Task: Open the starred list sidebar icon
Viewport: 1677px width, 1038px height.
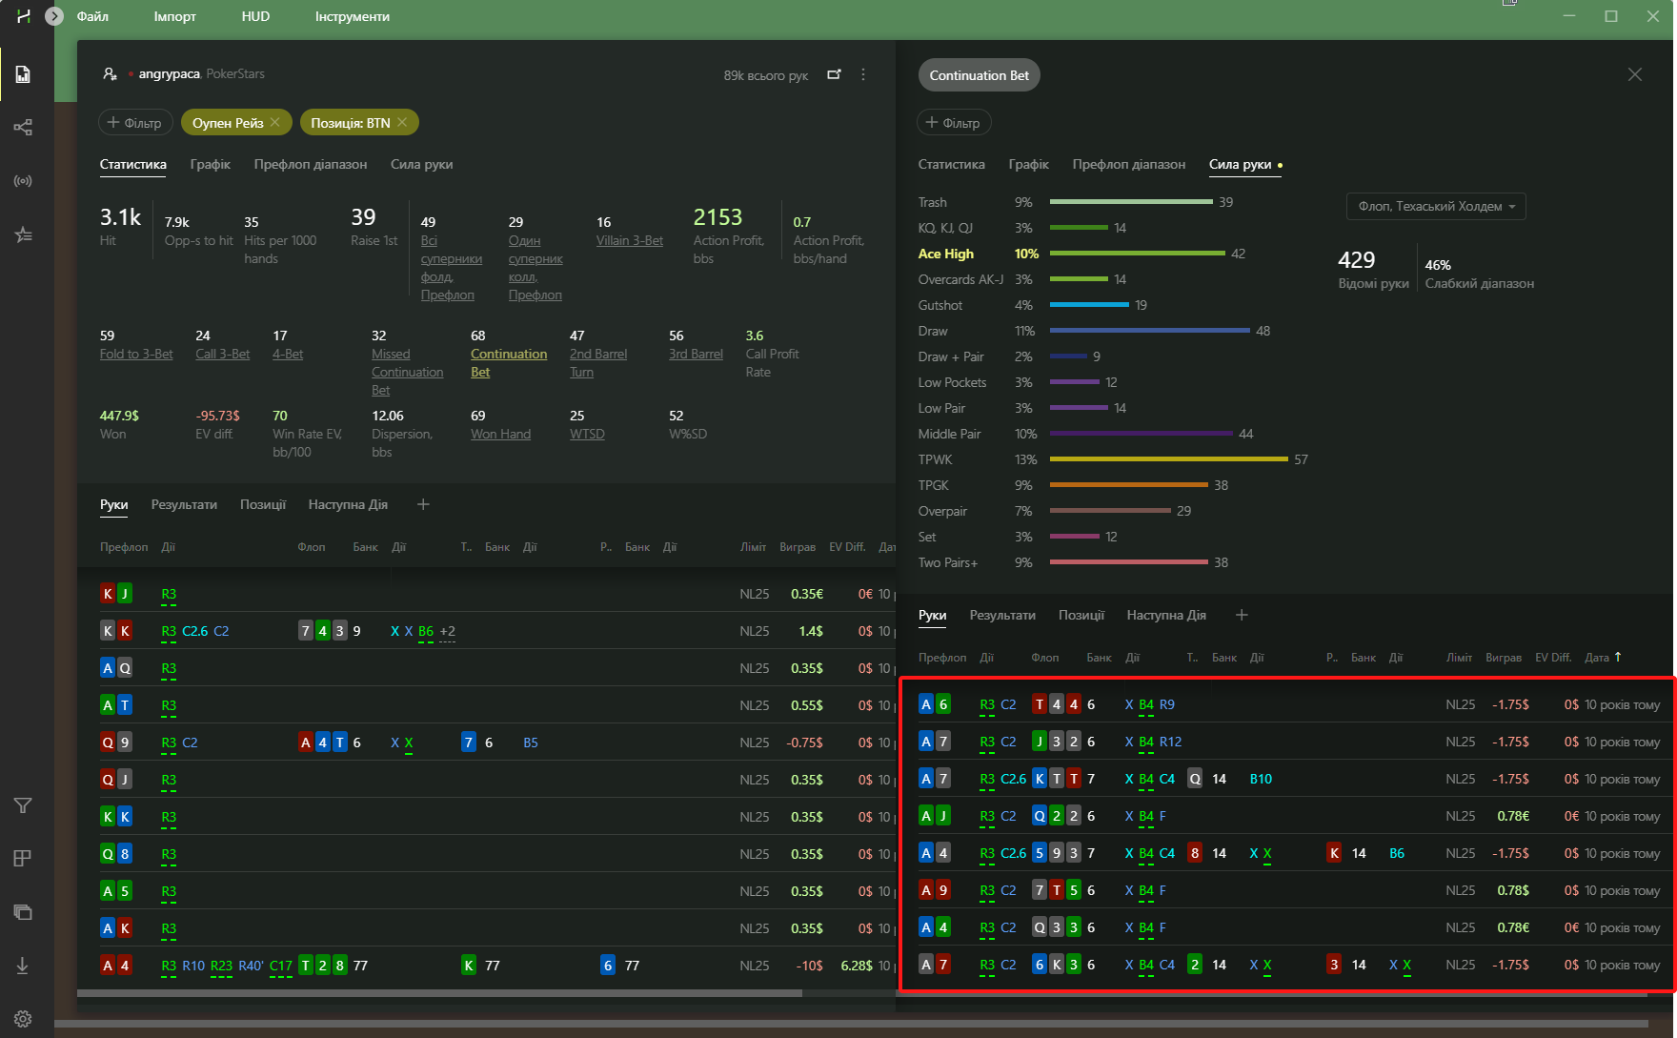Action: click(23, 234)
